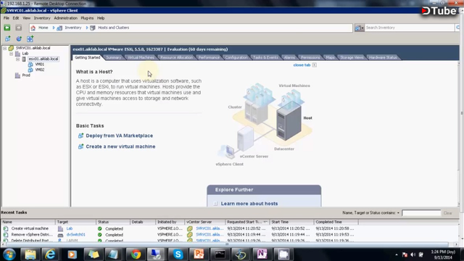The width and height of the screenshot is (464, 261).
Task: Click Create a new virtual machine link
Action: (120, 146)
